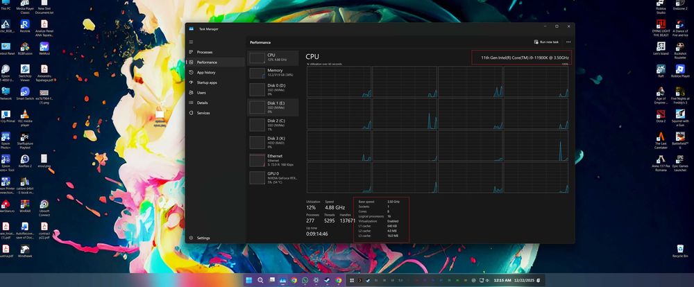This screenshot has width=694, height=287.
Task: Select the CPU performance item
Action: (273, 58)
